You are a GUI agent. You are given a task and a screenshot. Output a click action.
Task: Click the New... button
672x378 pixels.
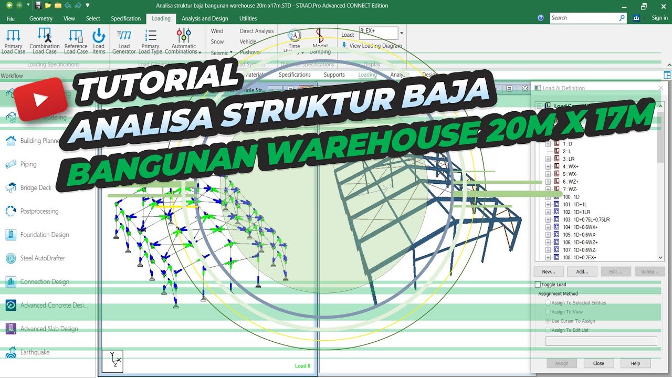549,271
